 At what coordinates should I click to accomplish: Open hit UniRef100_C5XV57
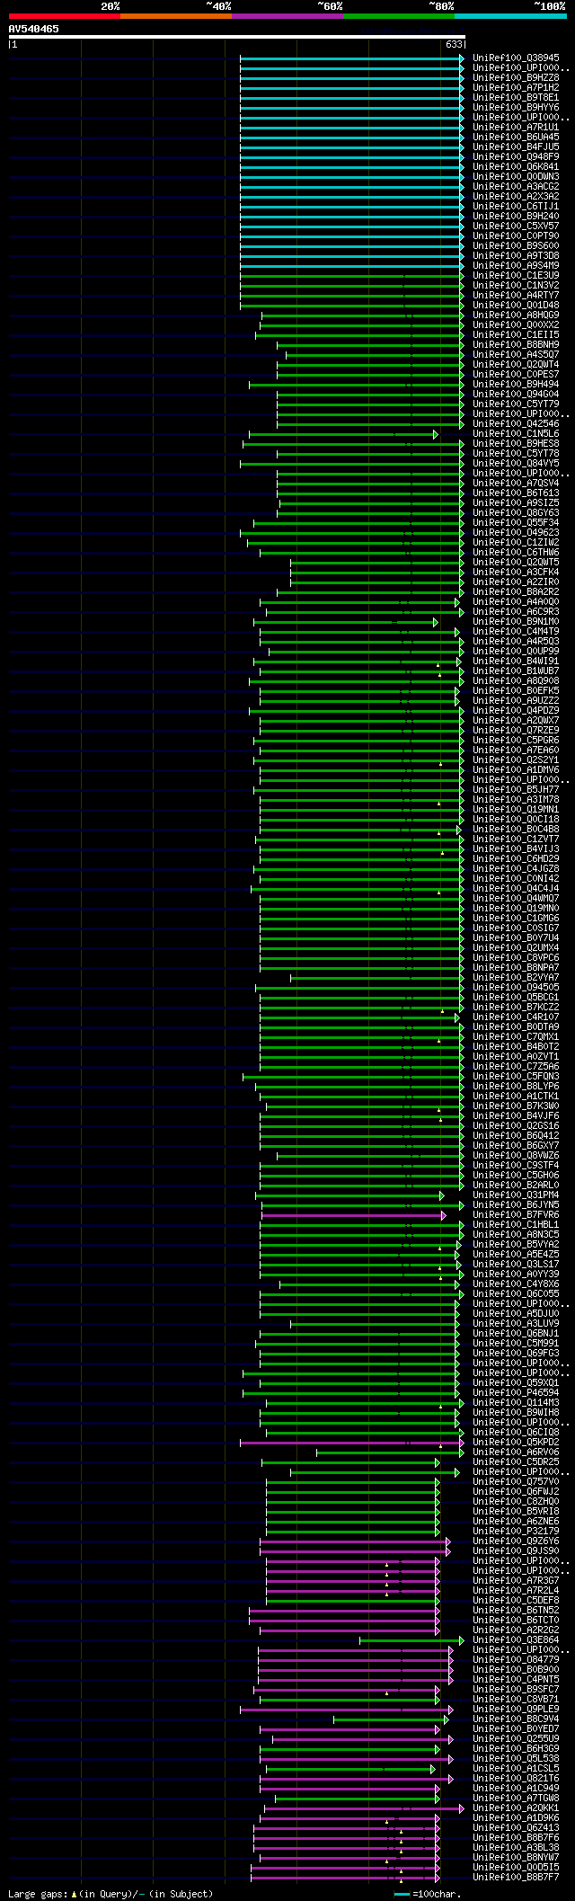click(x=516, y=227)
